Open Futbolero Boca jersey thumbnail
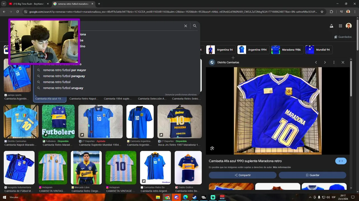Image resolution: width=359 pixels, height=201 pixels. pos(58,121)
